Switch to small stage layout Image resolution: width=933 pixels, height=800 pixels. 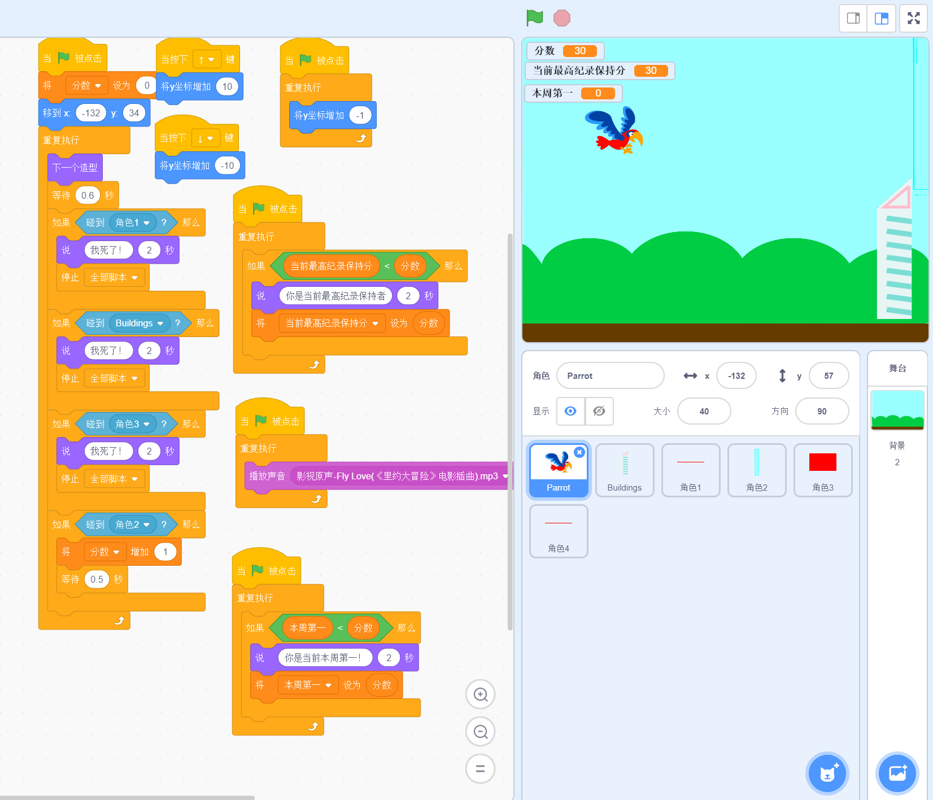point(853,19)
